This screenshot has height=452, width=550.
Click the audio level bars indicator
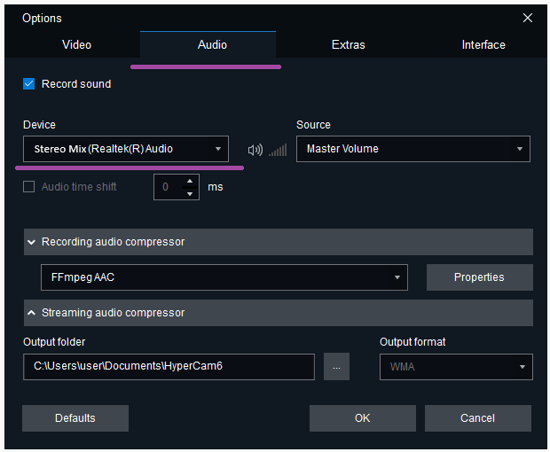click(279, 150)
